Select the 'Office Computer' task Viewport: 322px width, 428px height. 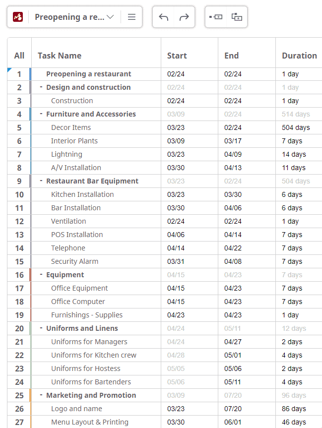(78, 302)
